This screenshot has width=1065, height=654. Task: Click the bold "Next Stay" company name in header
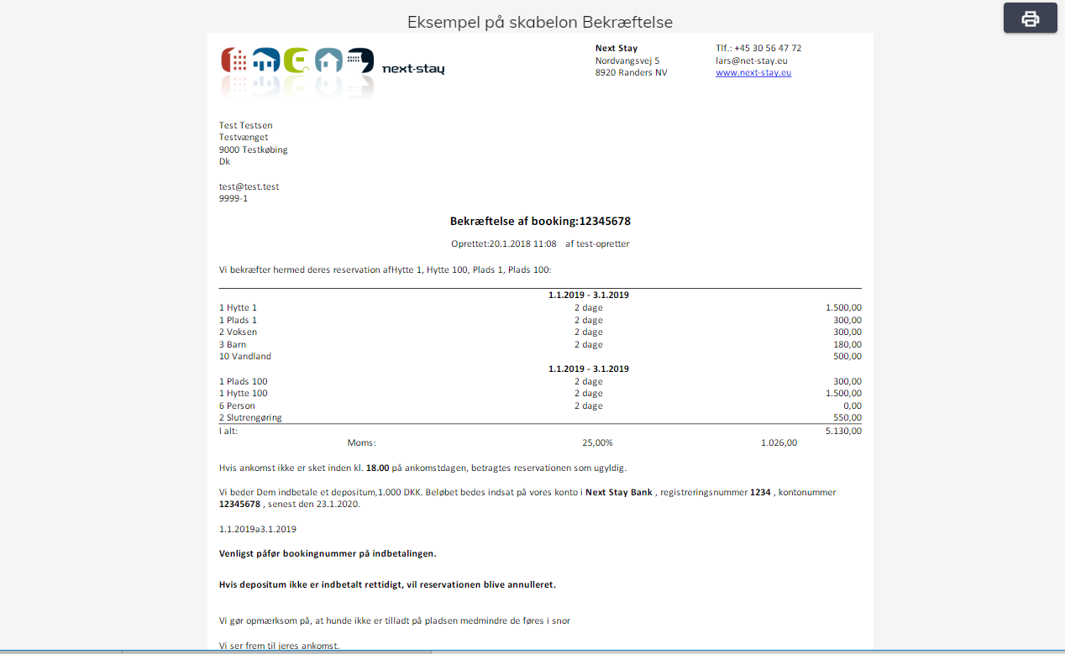pyautogui.click(x=616, y=49)
